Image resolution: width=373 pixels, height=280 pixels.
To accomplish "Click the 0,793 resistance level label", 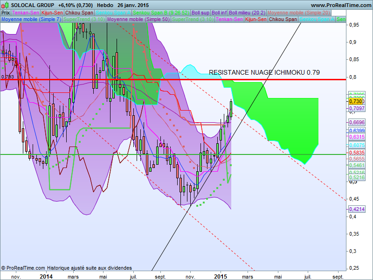I will 7,77.
